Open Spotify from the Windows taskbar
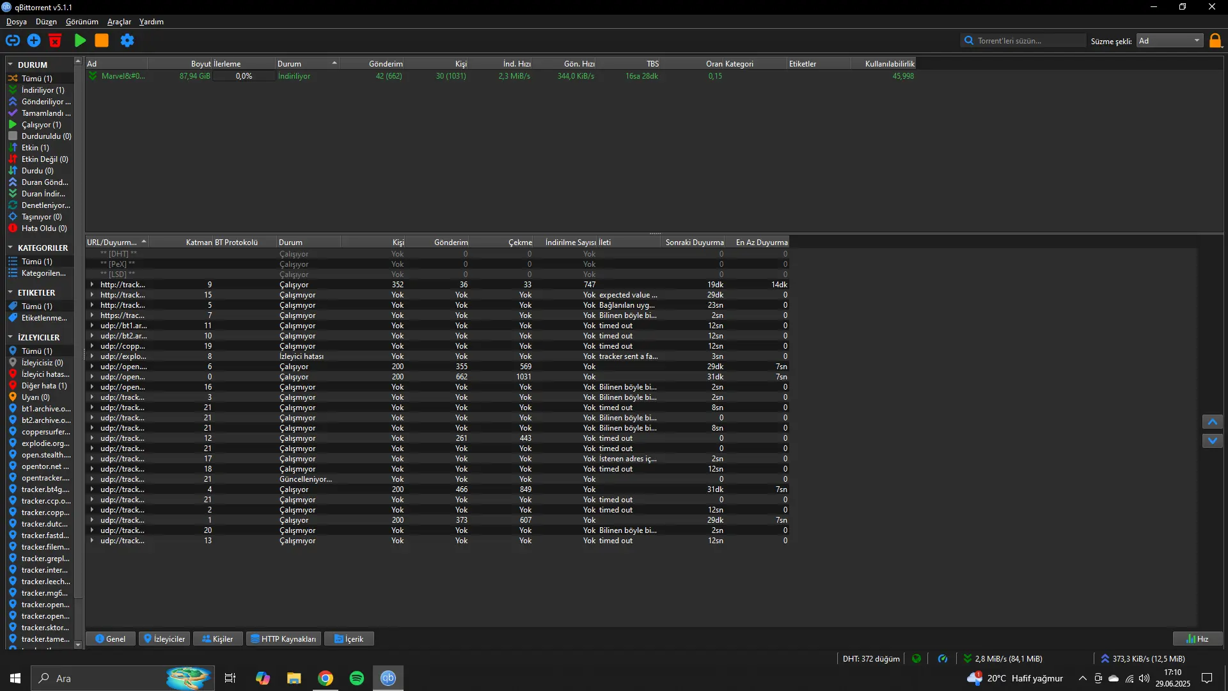Viewport: 1228px width, 691px height. click(357, 678)
